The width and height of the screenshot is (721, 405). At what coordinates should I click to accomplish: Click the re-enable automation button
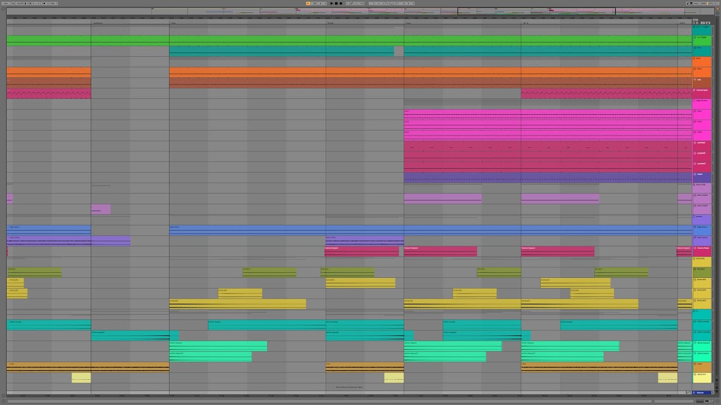(x=355, y=3)
